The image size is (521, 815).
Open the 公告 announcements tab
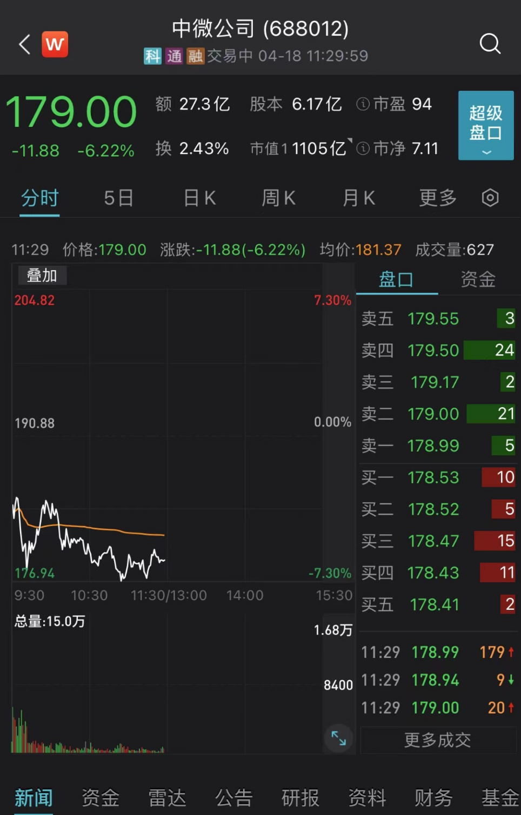coord(233,798)
